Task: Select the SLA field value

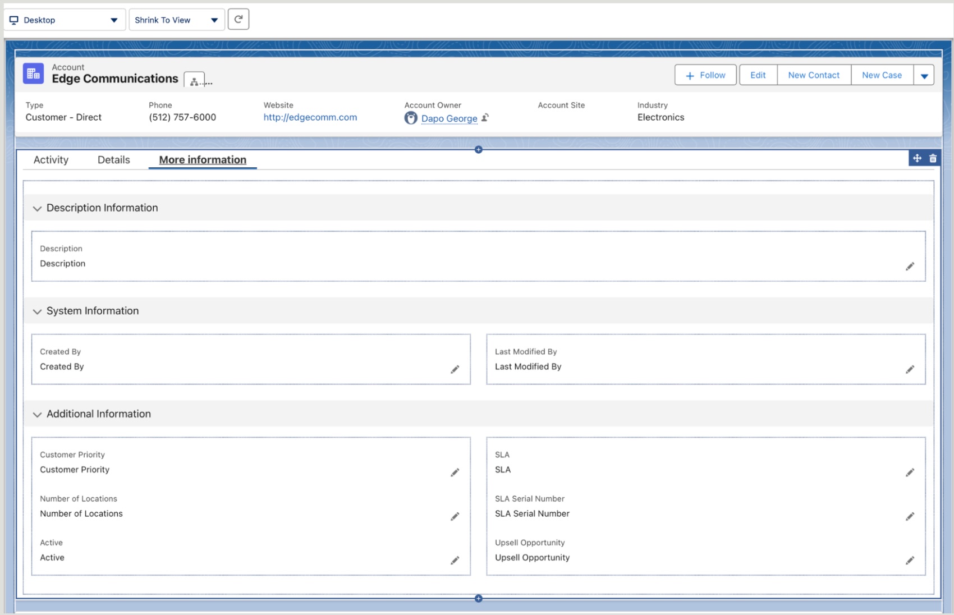Action: (x=503, y=470)
